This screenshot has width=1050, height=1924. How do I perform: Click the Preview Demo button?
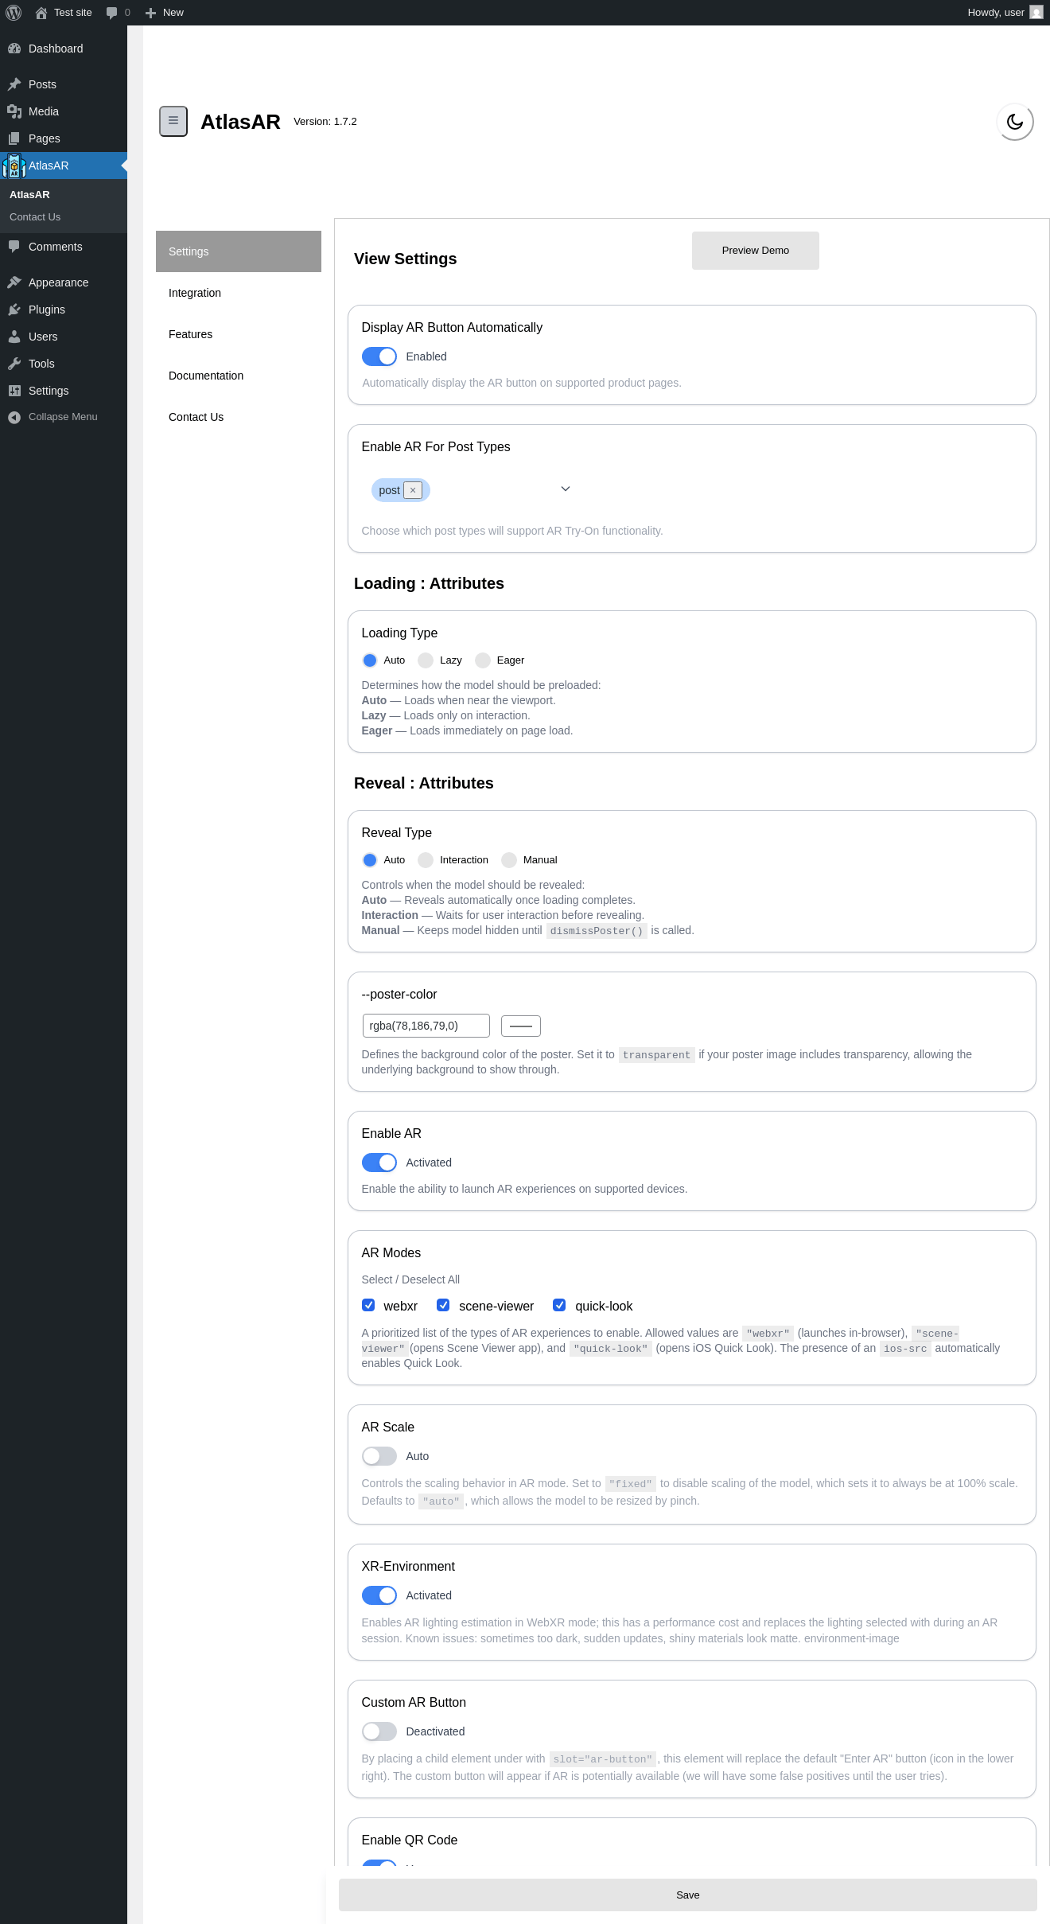click(756, 251)
